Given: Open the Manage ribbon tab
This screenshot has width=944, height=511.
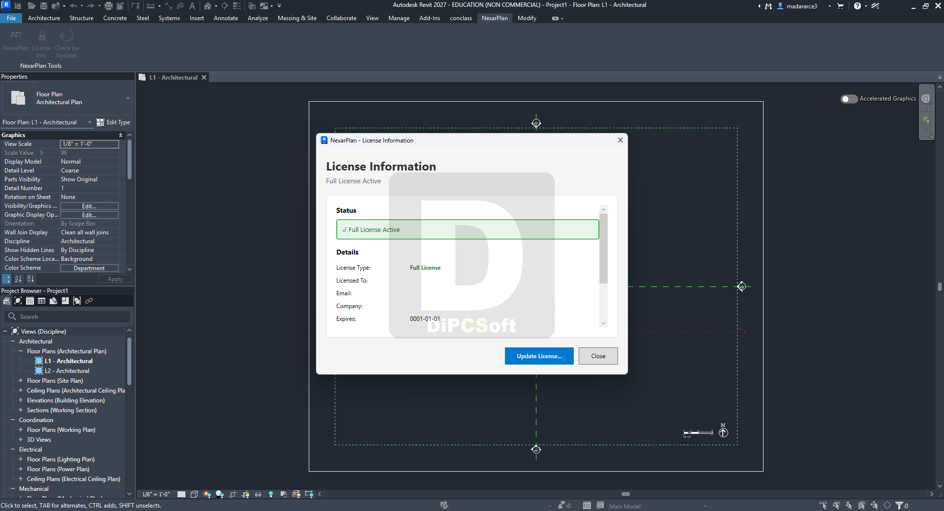Looking at the screenshot, I should click(x=399, y=18).
